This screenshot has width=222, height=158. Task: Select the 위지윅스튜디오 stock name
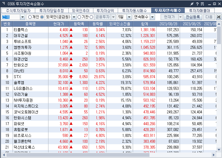pos(26,106)
